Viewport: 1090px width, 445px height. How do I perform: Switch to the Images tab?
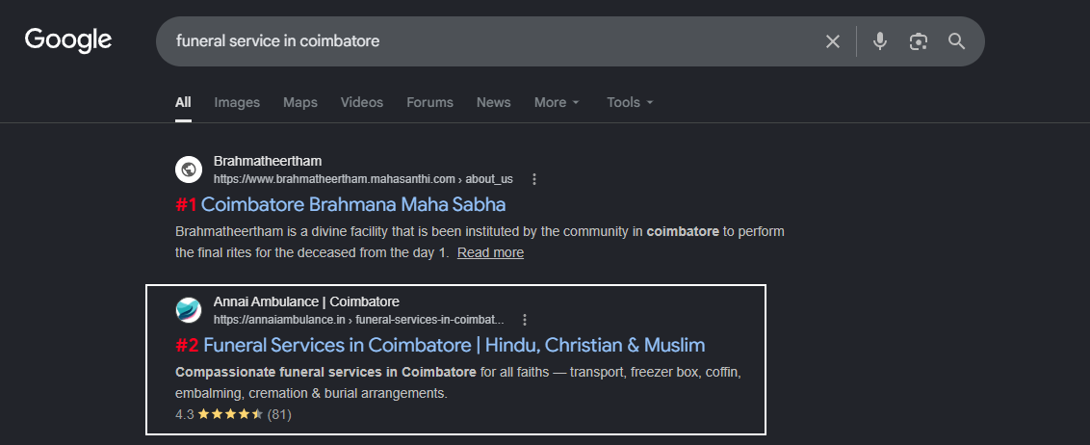point(237,102)
